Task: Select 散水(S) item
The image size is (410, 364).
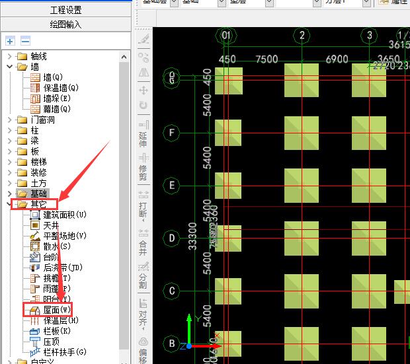Action: 50,246
